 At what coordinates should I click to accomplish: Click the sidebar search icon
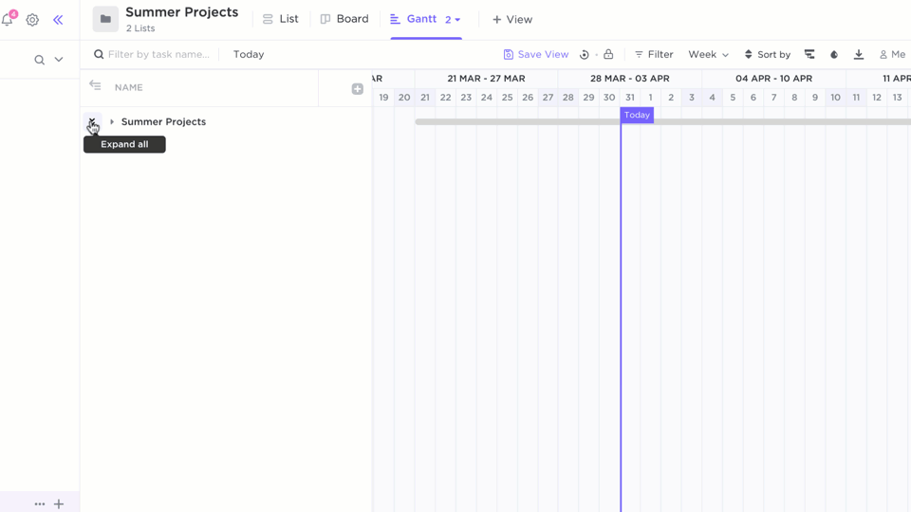tap(39, 60)
